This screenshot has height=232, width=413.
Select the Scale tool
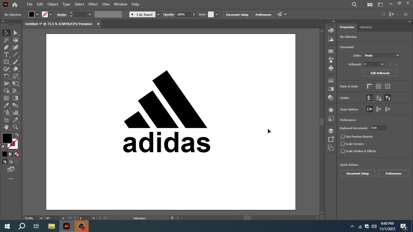click(15, 76)
